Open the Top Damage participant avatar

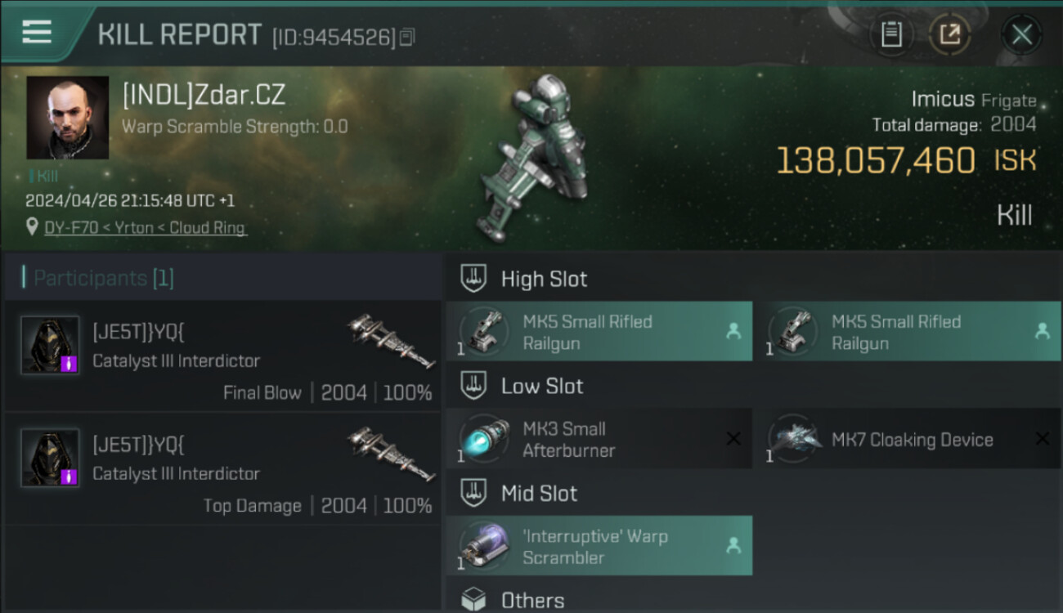(x=50, y=458)
